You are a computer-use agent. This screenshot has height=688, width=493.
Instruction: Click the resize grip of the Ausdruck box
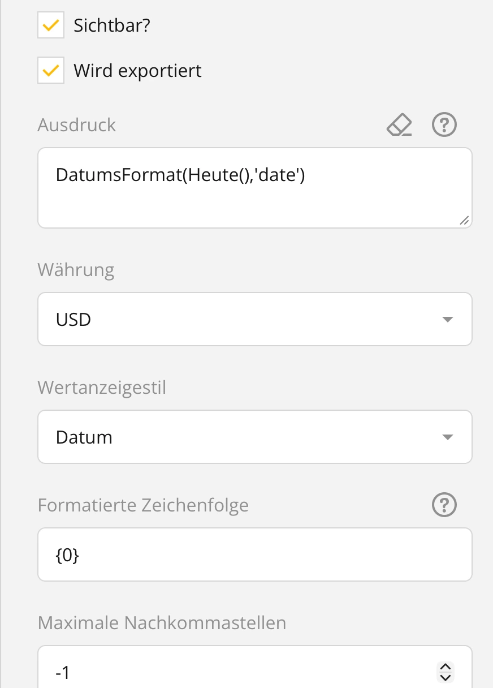(464, 221)
